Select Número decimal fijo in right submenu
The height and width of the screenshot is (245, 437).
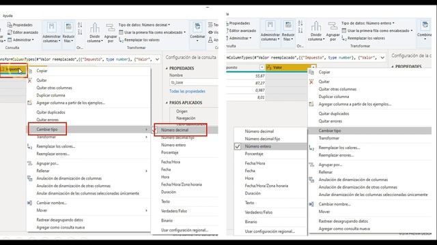pos(262,139)
